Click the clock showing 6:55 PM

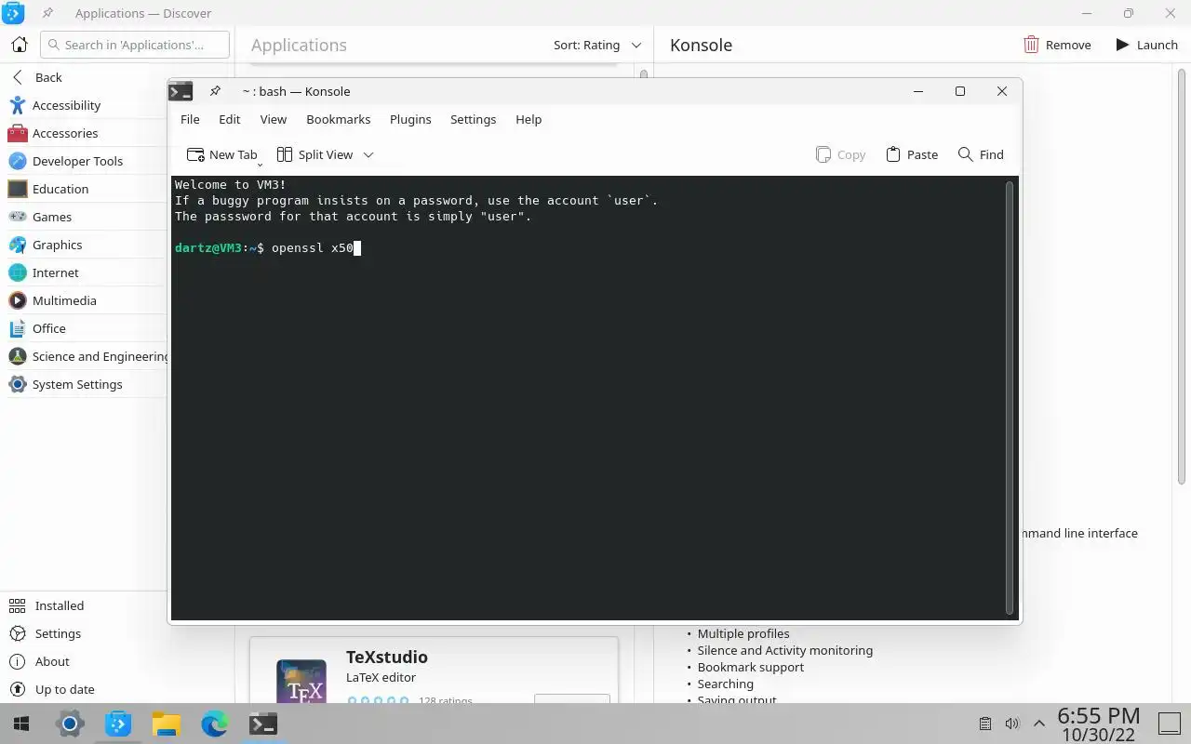coord(1098,715)
